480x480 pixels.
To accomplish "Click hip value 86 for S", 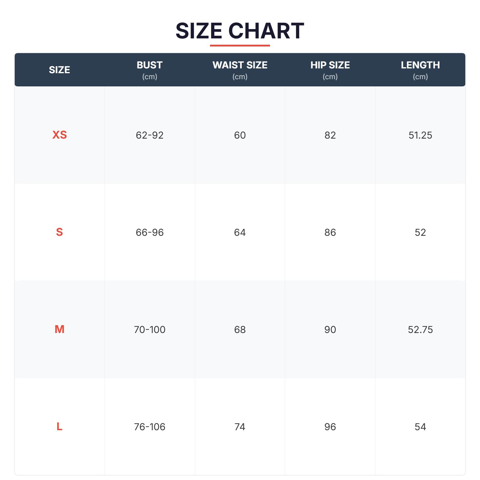I will (330, 232).
